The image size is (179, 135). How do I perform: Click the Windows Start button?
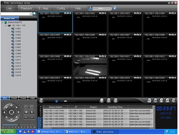8,131
